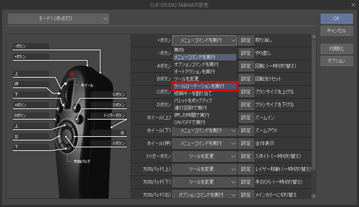This screenshot has width=359, height=207.
Task: Click 設定 button for 全体表示 row
Action: pyautogui.click(x=246, y=143)
